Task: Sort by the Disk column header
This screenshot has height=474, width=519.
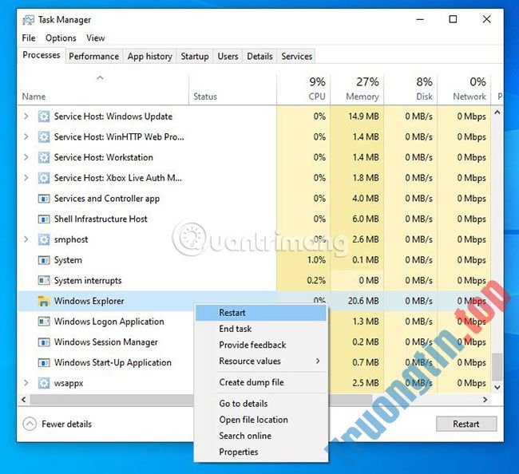Action: tap(410, 89)
